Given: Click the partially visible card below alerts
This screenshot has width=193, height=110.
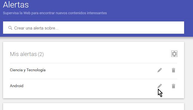Looking at the screenshot, I should point(94,107).
